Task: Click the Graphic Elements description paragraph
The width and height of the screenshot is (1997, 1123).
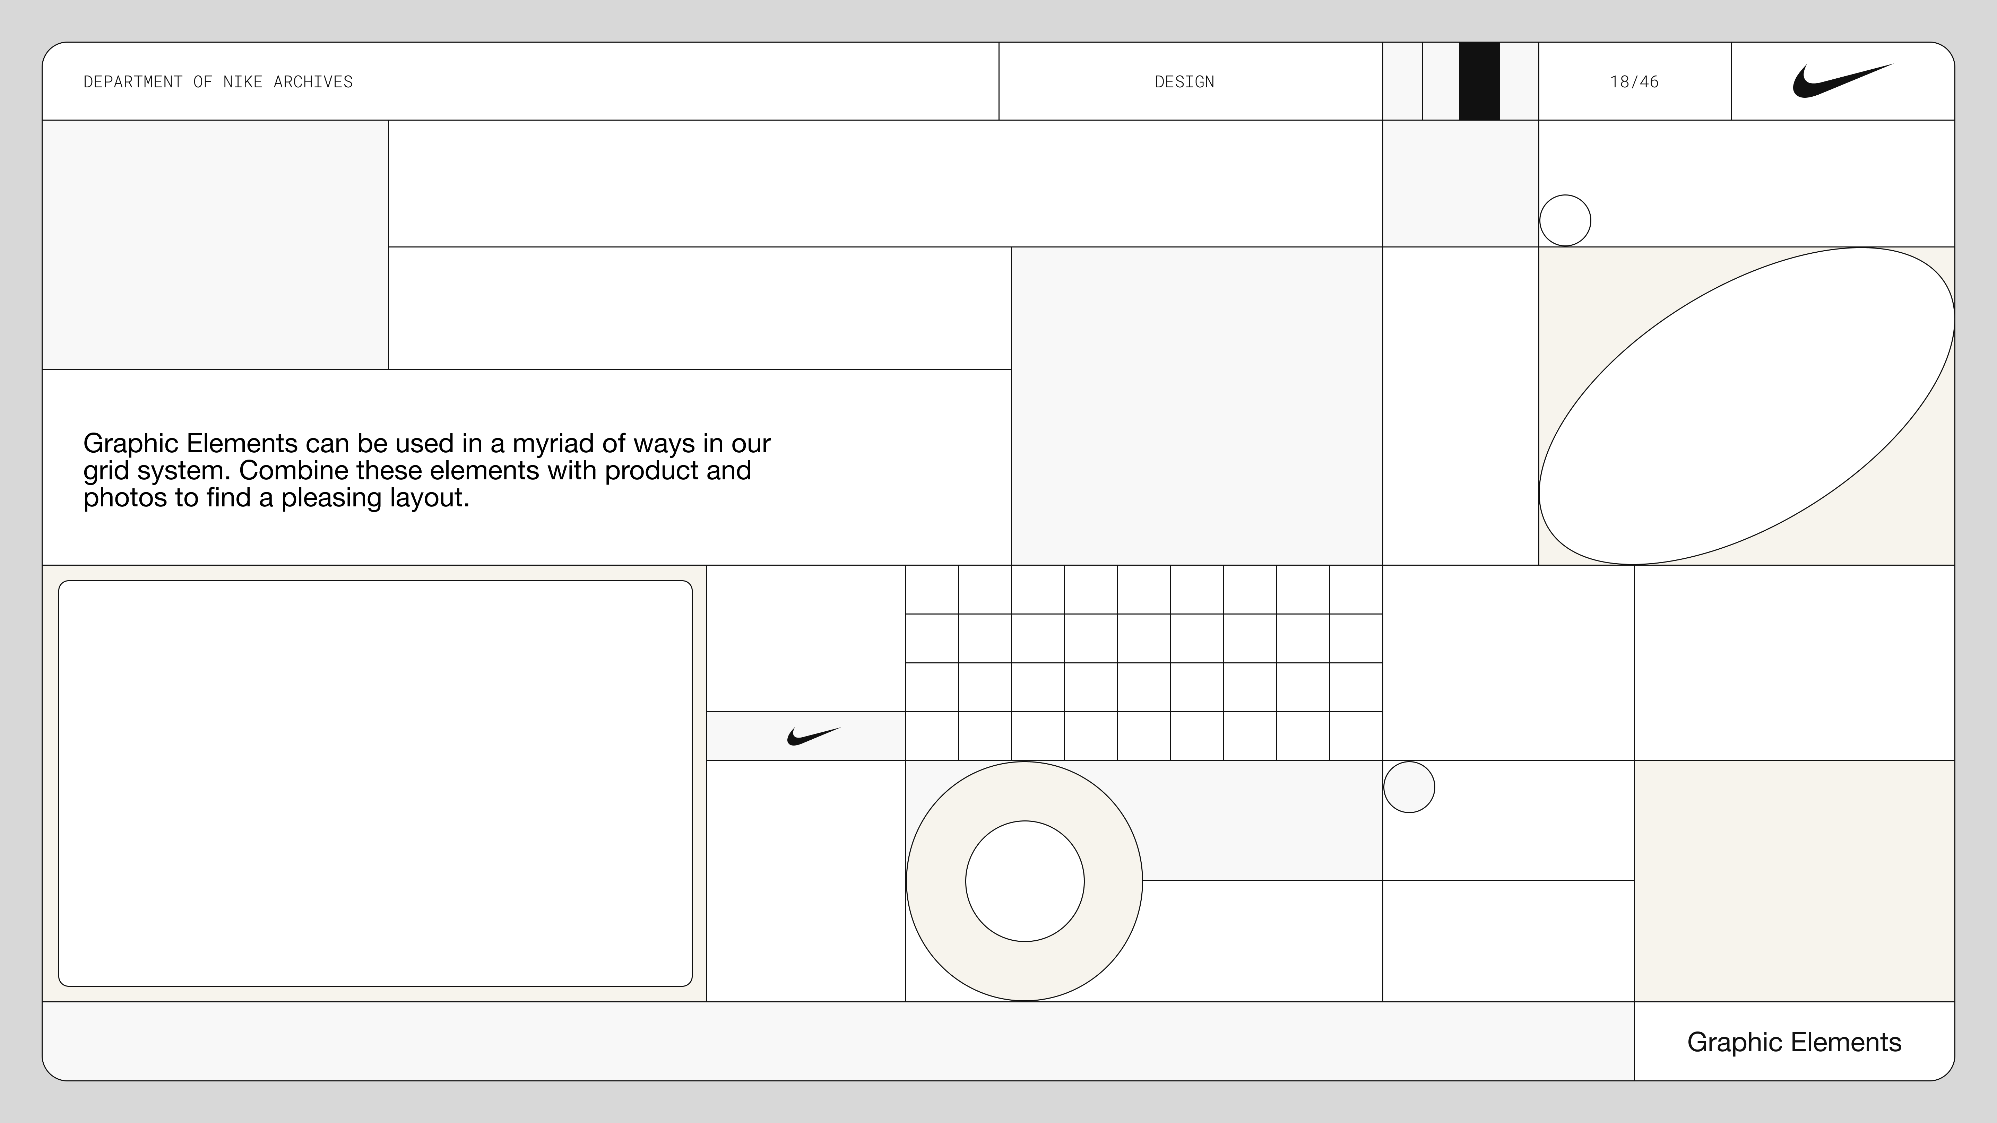Action: point(426,470)
